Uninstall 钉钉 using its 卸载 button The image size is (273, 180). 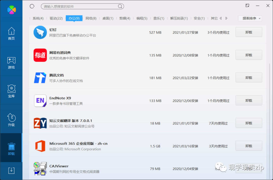point(248,32)
